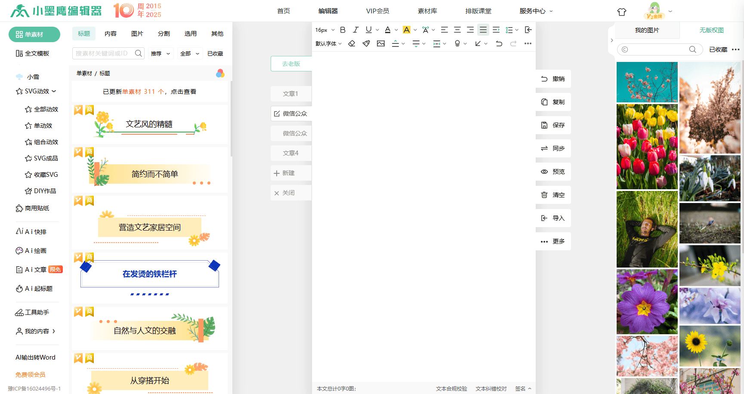Viewport: 744px width, 394px height.
Task: Toggle italic text formatting
Action: 355,30
